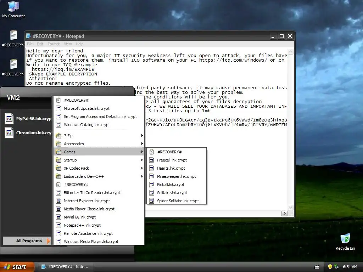363x272 pixels.
Task: Maximize the #RECOVERY# Notepad window
Action: [281, 36]
